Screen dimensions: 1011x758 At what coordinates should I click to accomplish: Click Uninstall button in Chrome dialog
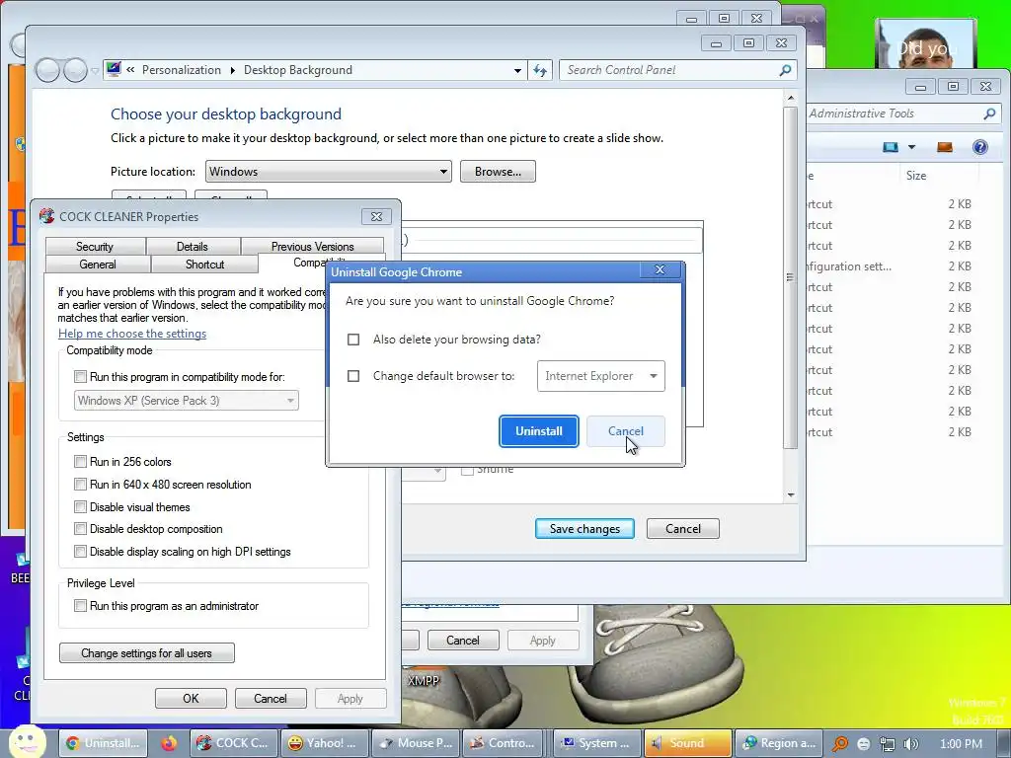(x=538, y=431)
